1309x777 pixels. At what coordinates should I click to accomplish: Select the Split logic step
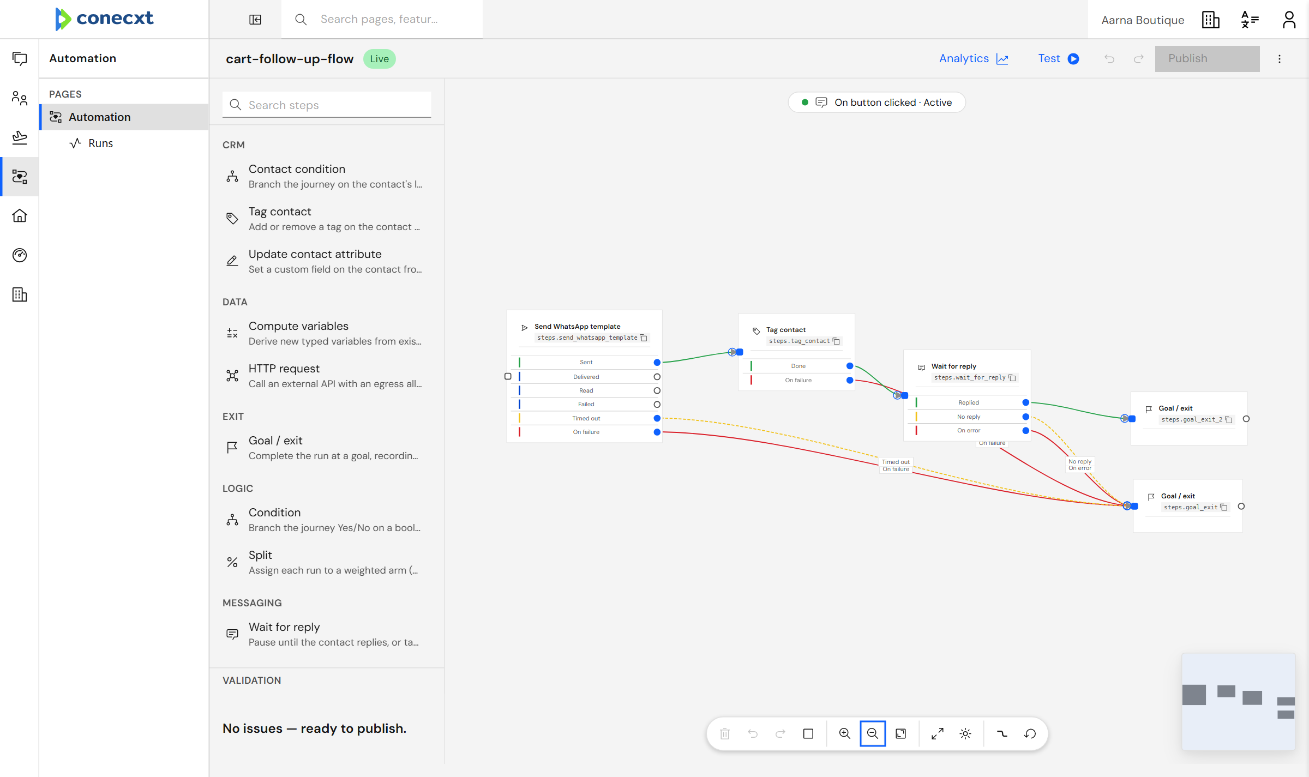pyautogui.click(x=327, y=562)
